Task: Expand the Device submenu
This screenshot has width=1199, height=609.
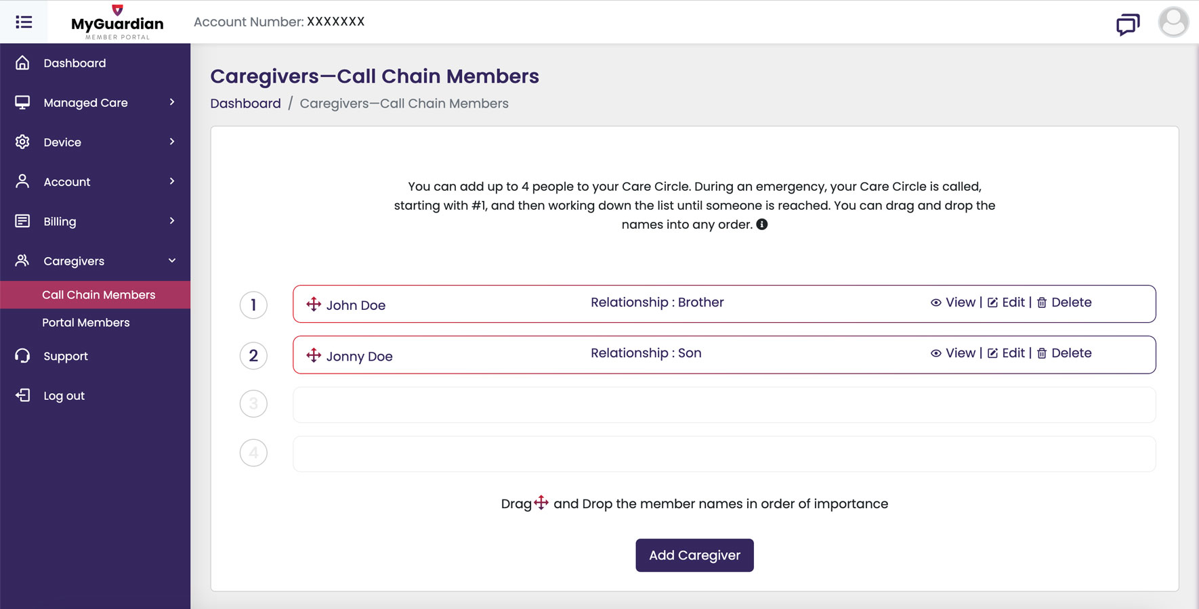Action: pyautogui.click(x=95, y=142)
